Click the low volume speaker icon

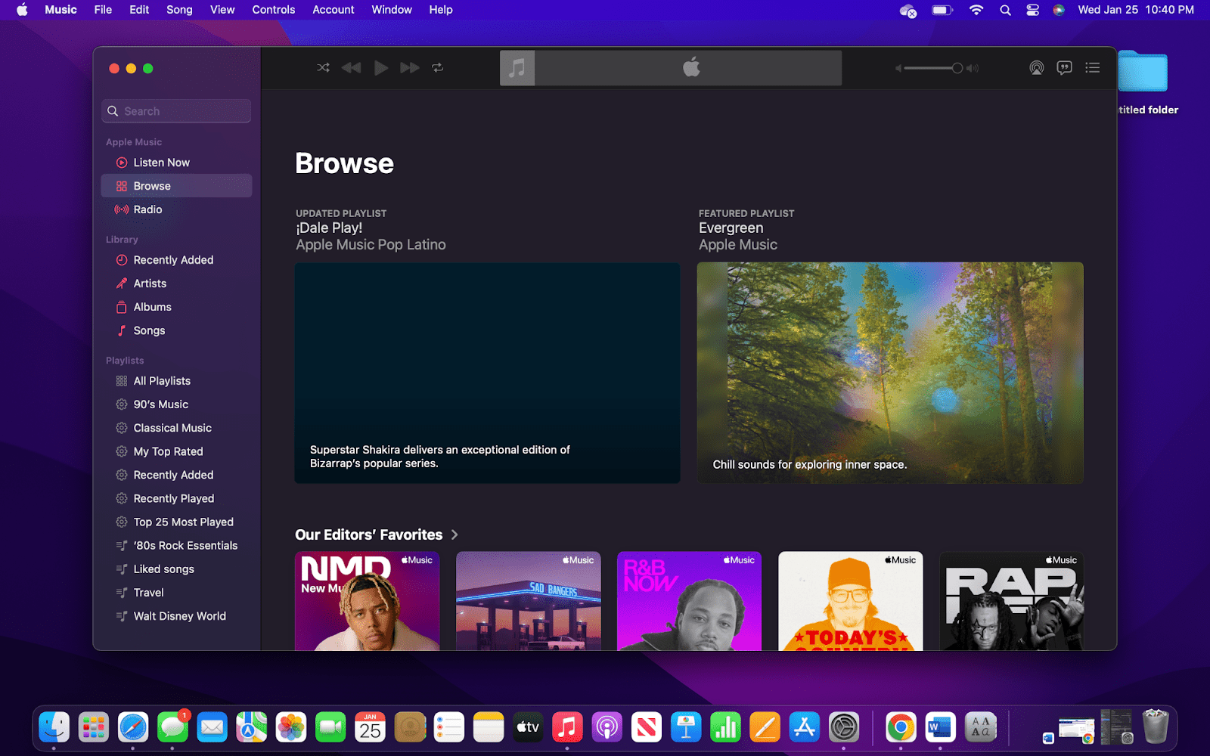(x=898, y=68)
